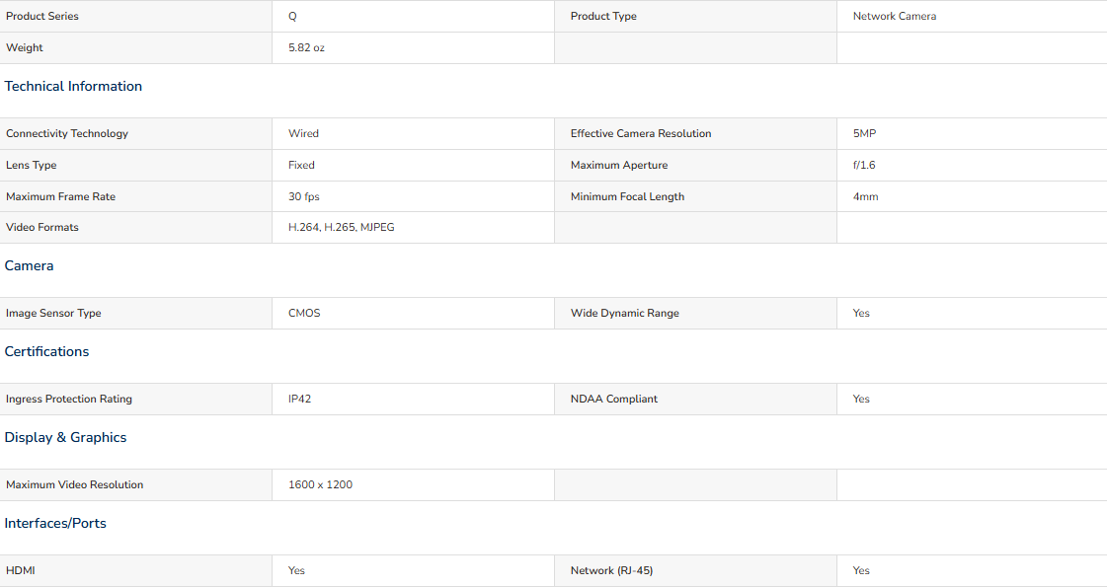Select the Camera section heading
Image resolution: width=1107 pixels, height=587 pixels.
coord(29,265)
